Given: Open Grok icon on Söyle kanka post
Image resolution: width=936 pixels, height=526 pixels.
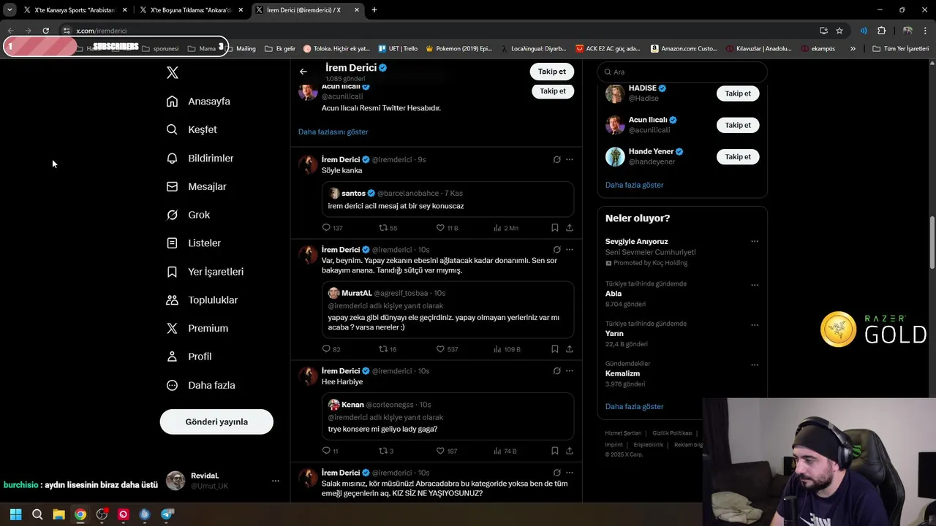Looking at the screenshot, I should [x=557, y=159].
